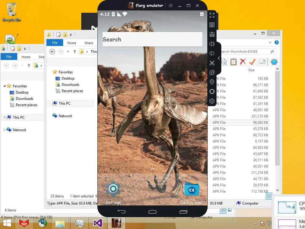Image resolution: width=305 pixels, height=229 pixels.
Task: Click the scissors screenshot icon in emulator sidebar
Action: point(212,63)
